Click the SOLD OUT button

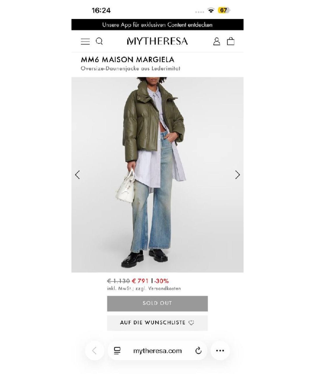click(157, 303)
